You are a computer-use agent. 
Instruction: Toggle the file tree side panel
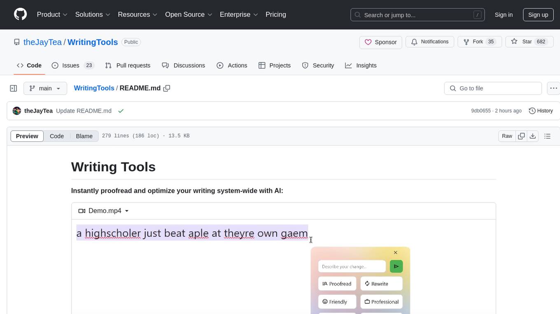[14, 88]
